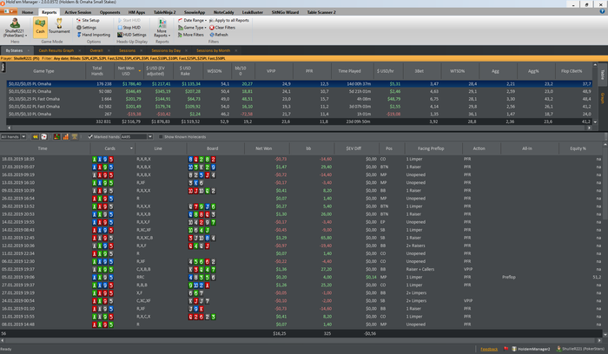608x354 pixels.
Task: Open Site Setup options
Action: click(88, 20)
